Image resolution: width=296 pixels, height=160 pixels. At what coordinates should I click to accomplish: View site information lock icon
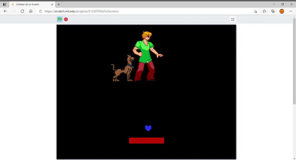(x=40, y=11)
